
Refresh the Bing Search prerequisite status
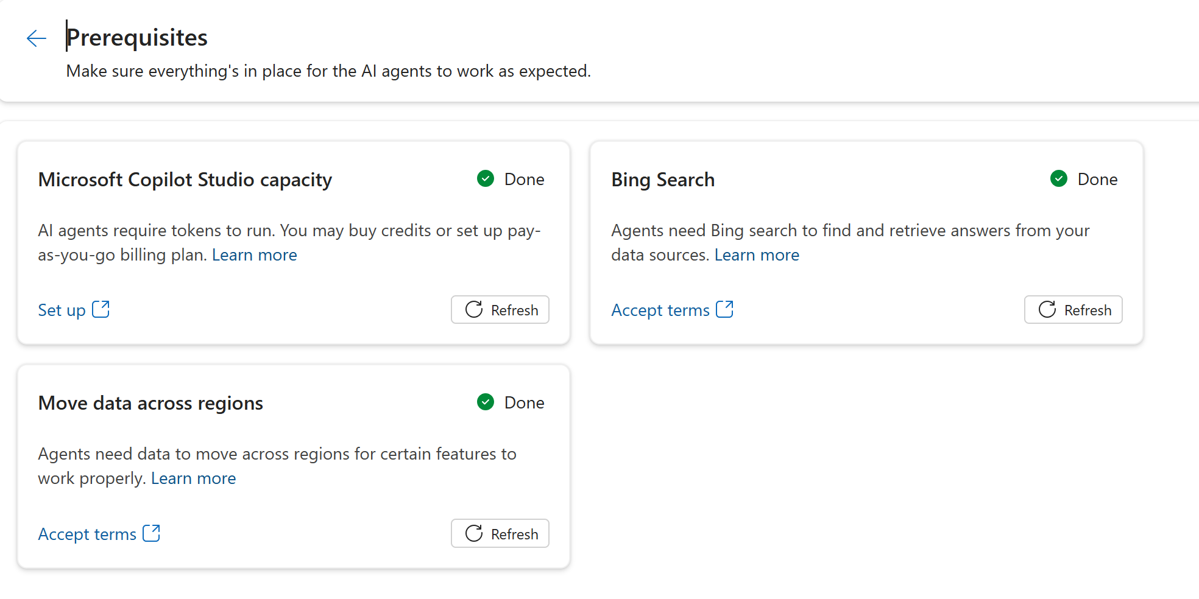(1073, 310)
